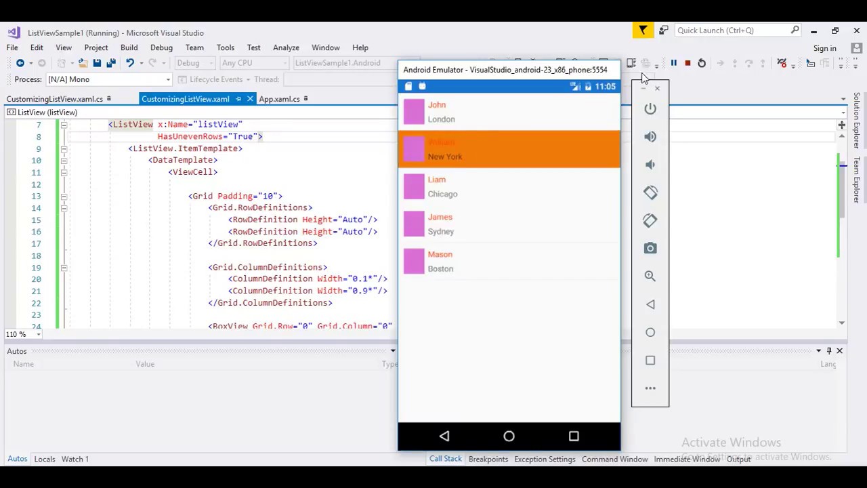This screenshot has height=488, width=867.
Task: Open the Immediate Window tab
Action: [686, 459]
